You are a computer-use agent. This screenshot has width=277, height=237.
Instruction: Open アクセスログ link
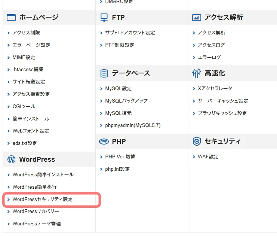[x=211, y=45]
